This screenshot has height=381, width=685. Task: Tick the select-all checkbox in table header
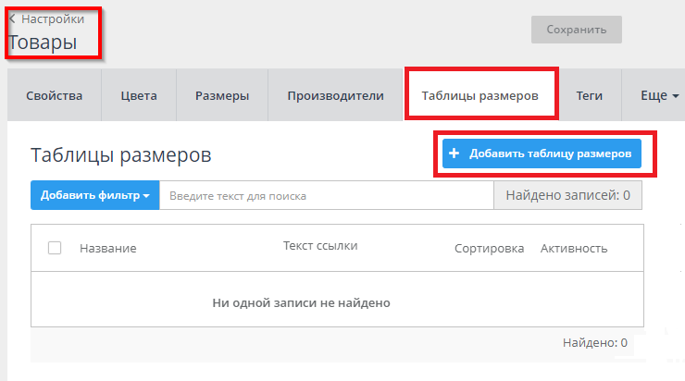[x=55, y=248]
